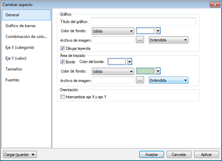
Task: Open Cargar/guardar dropdown menu
Action: (x=19, y=155)
